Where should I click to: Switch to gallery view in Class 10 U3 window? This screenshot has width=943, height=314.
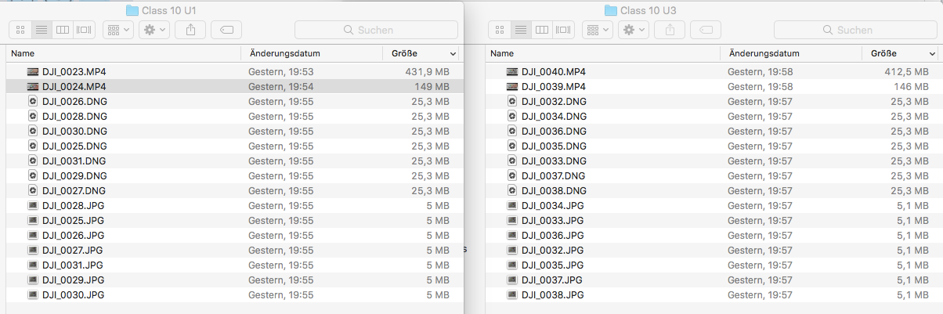coord(563,30)
